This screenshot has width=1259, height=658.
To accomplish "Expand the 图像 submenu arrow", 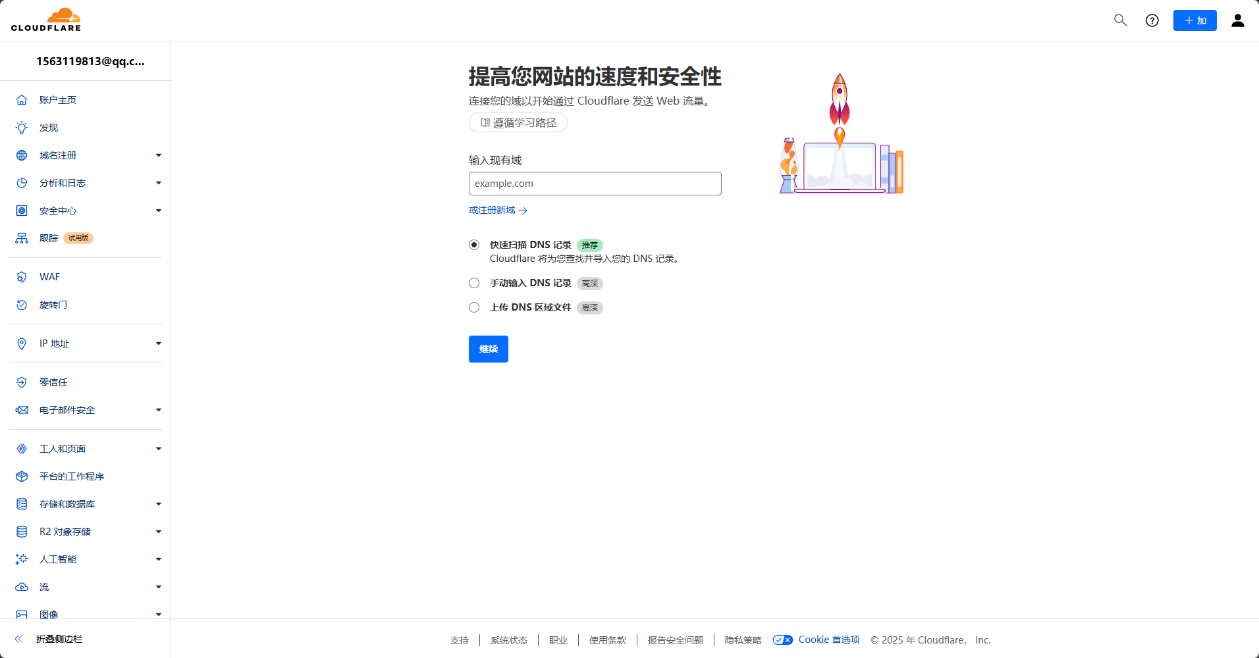I will 159,615.
